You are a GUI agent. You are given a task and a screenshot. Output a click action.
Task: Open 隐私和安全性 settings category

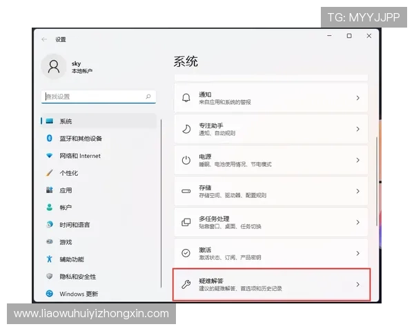[78, 277]
